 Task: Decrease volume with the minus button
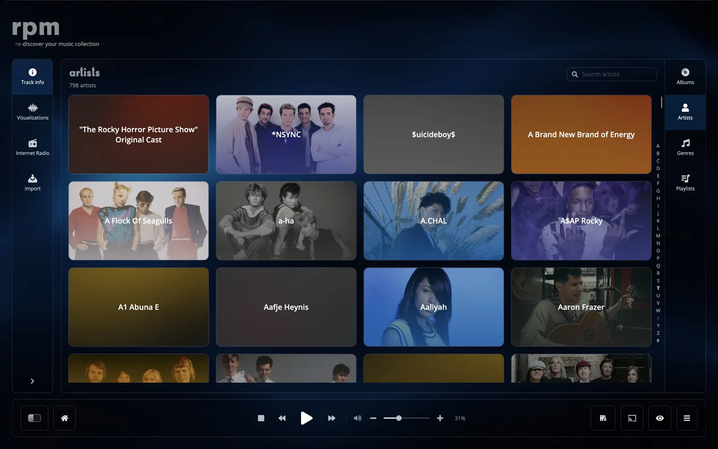point(373,418)
